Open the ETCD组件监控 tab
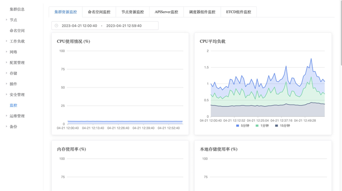This screenshot has height=191, width=342. (239, 12)
